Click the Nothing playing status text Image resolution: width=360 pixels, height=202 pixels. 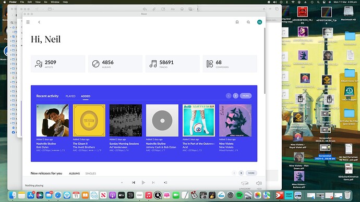[x=34, y=185]
